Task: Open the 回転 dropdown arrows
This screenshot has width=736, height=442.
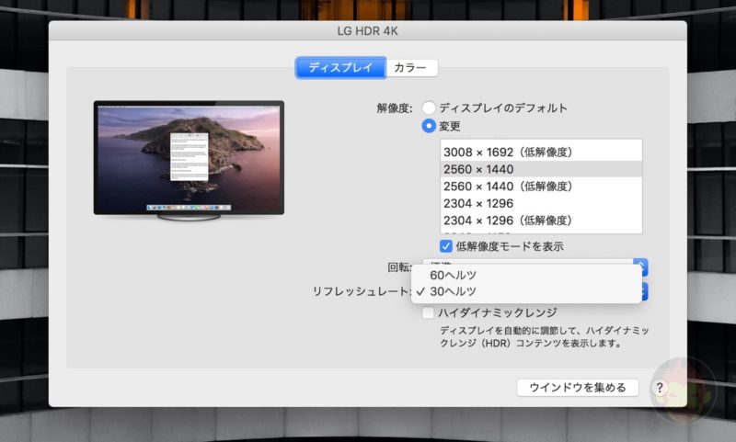Action: tap(642, 266)
